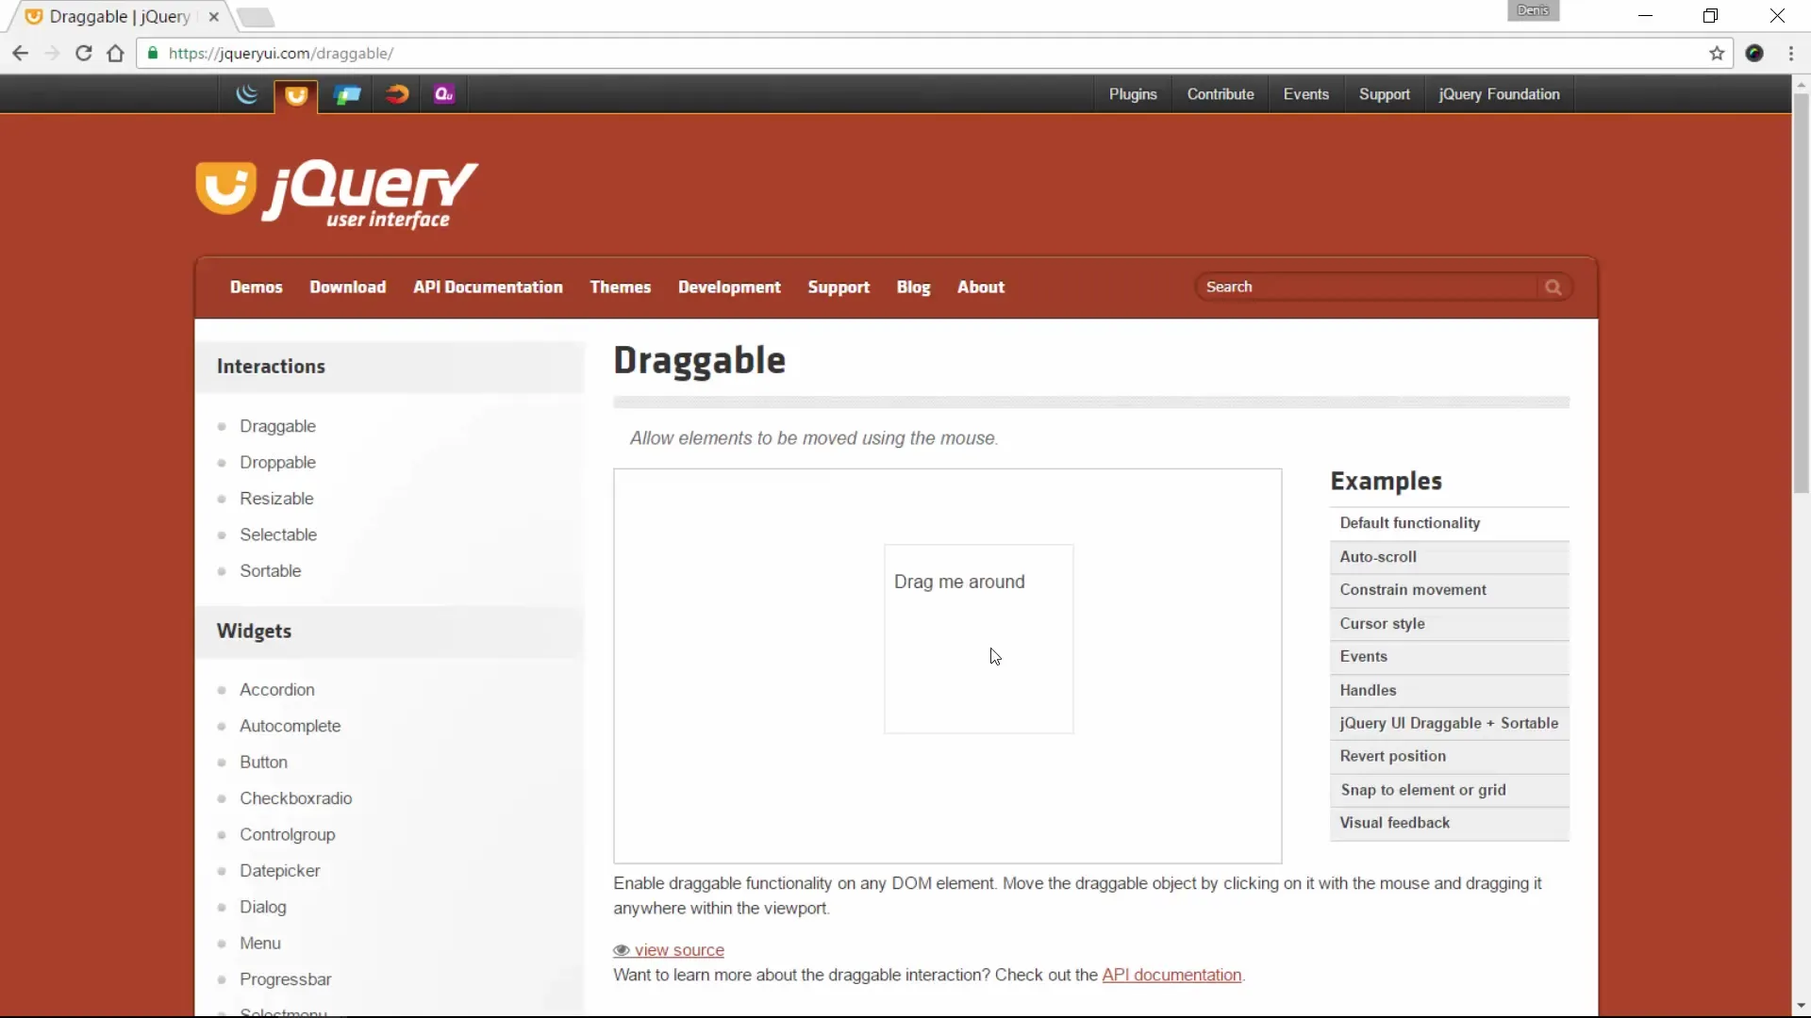Open the QUnit icon in top bar
Viewport: 1811px width, 1018px height.
(x=444, y=94)
